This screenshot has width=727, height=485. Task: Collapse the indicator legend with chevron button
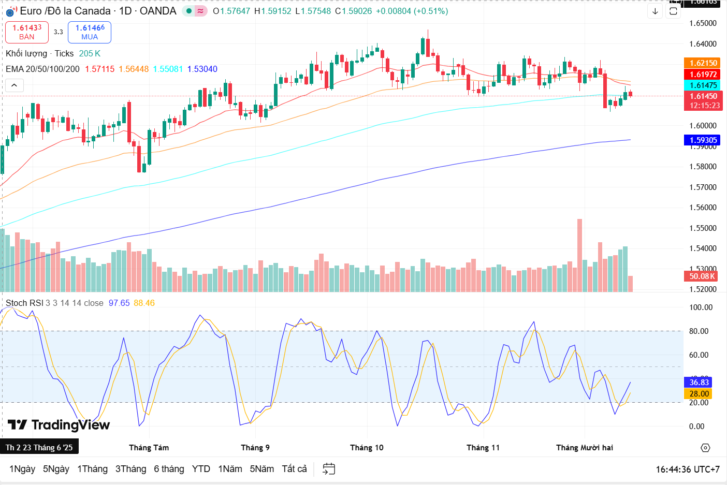pos(14,85)
